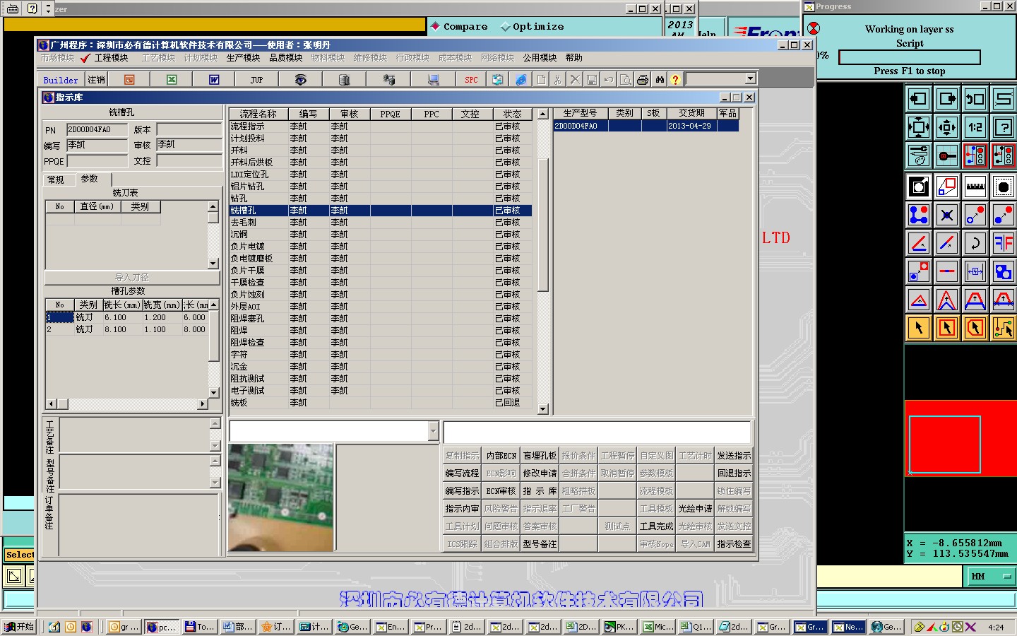Open the 帮助 menu

click(573, 58)
